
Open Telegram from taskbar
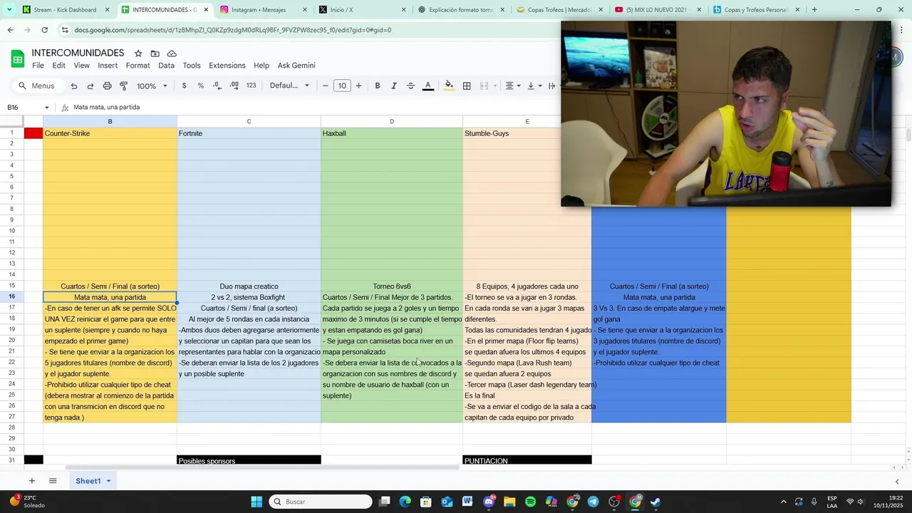593,502
